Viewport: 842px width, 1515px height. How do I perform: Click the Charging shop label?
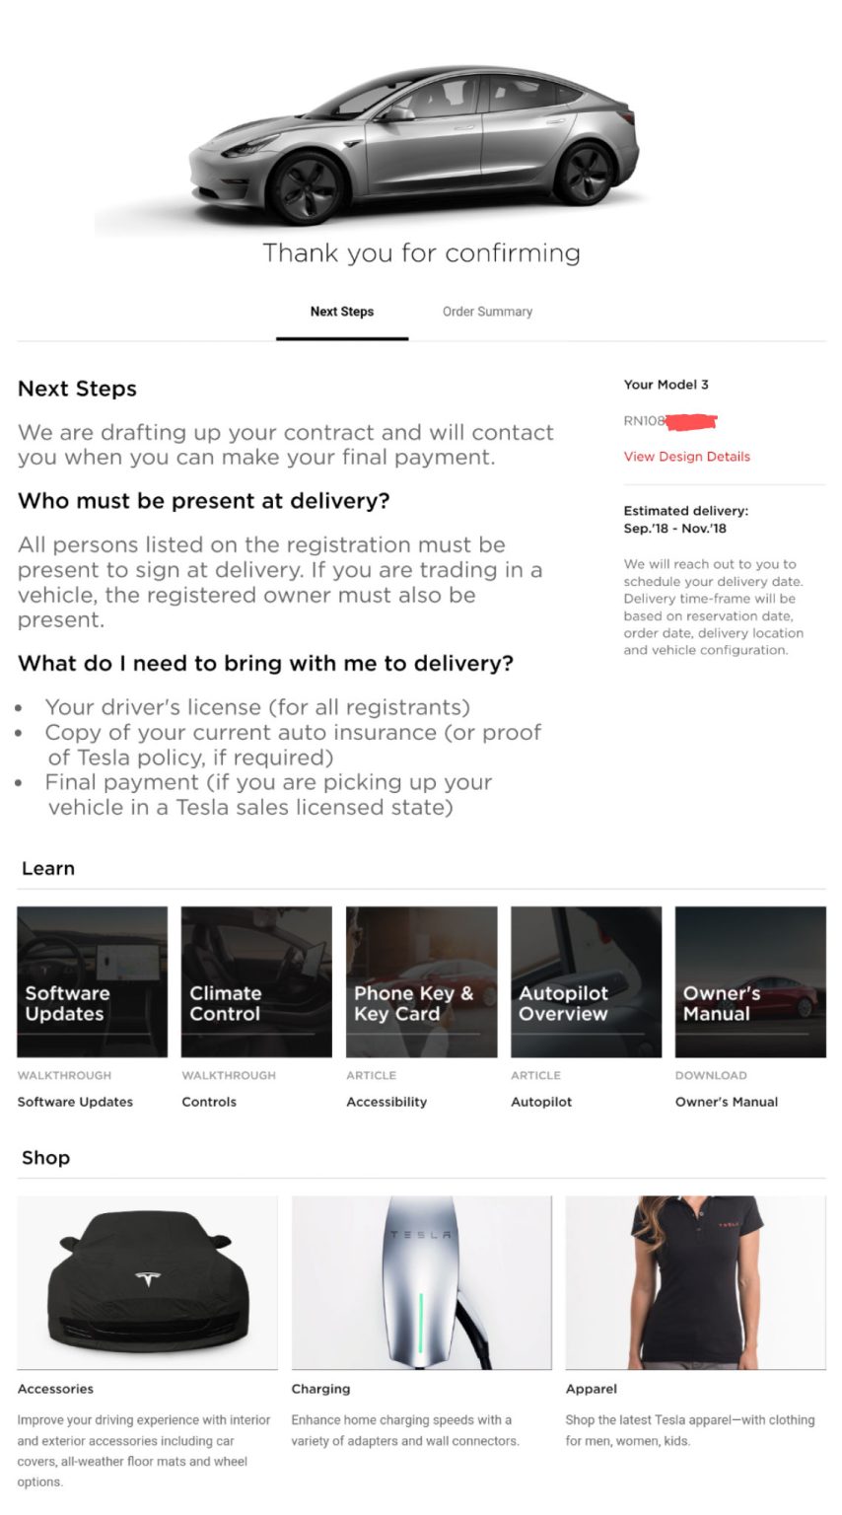coord(320,1389)
